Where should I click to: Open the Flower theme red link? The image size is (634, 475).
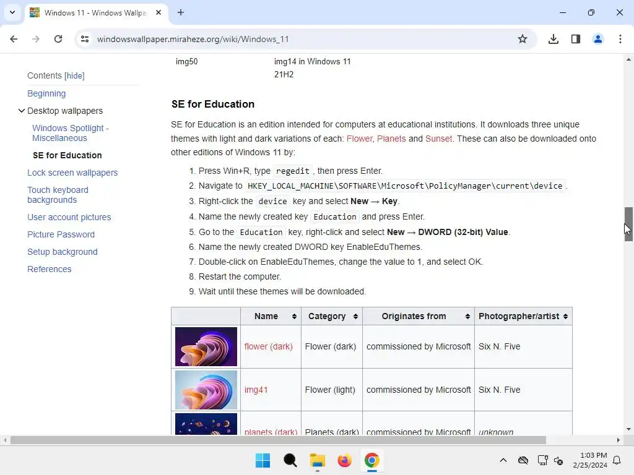(x=359, y=139)
